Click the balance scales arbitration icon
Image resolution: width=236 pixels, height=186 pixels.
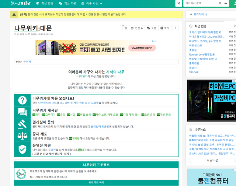pos(22,136)
